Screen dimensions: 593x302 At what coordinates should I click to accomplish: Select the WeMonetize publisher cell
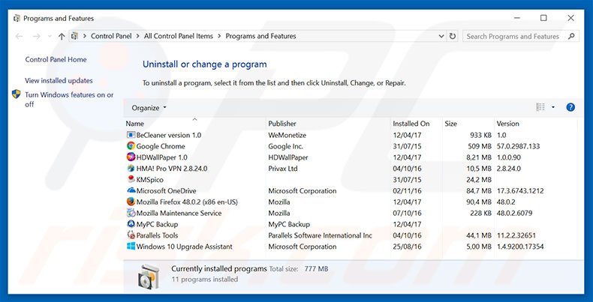click(x=287, y=135)
